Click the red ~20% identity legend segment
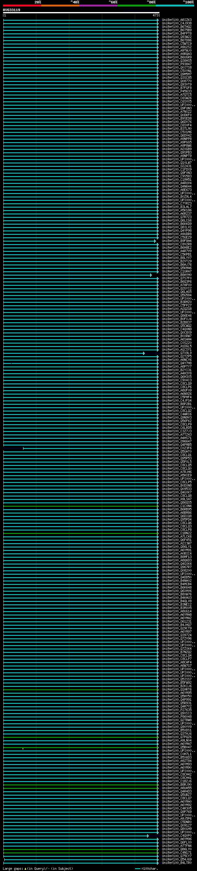197x871 pixels. click(x=22, y=6)
